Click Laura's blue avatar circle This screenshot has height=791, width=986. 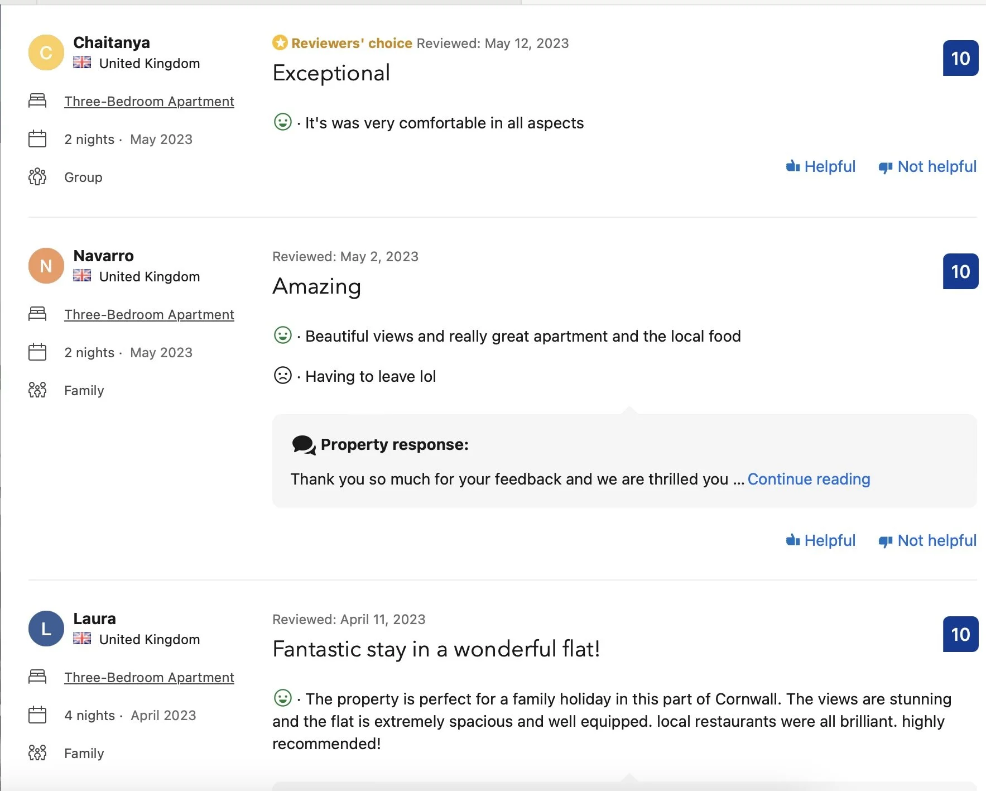point(46,629)
